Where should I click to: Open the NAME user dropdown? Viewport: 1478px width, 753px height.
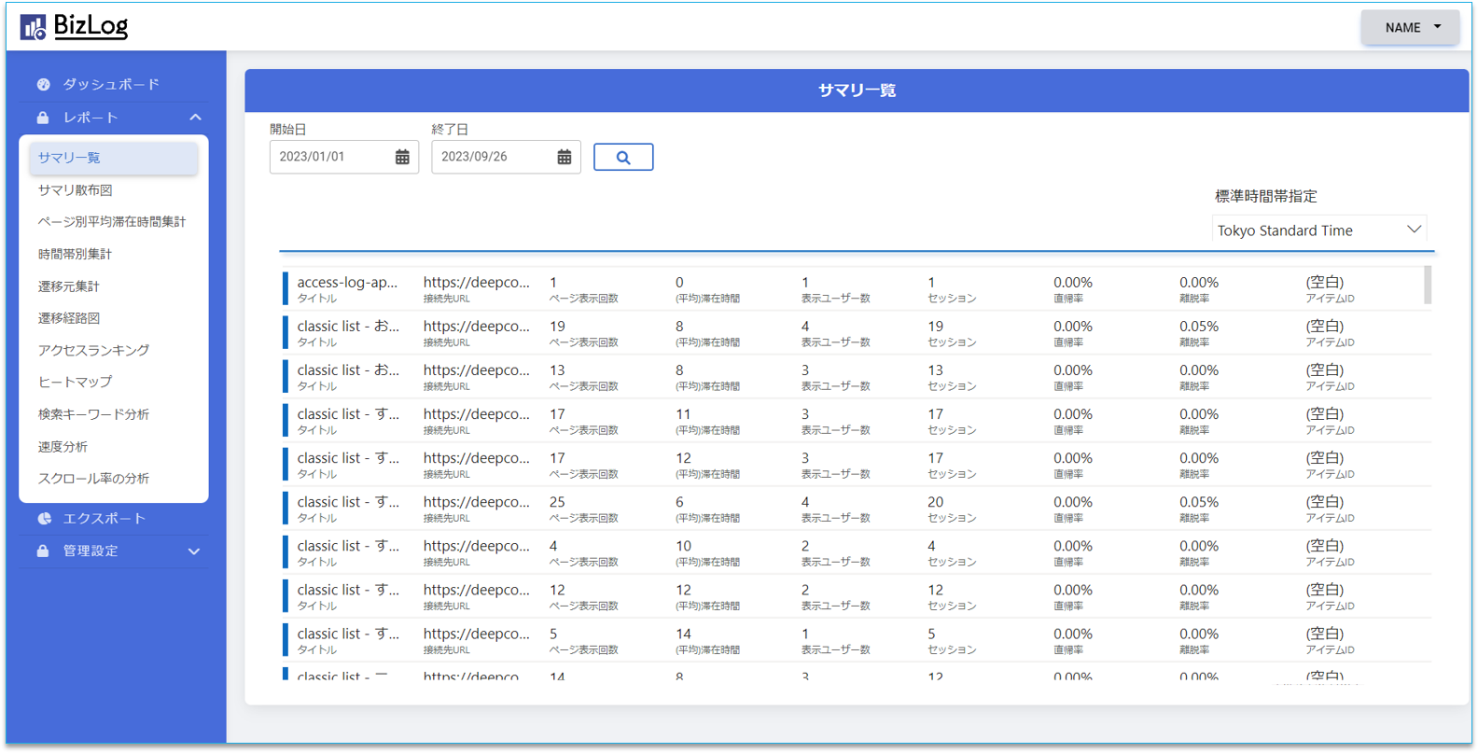1410,27
